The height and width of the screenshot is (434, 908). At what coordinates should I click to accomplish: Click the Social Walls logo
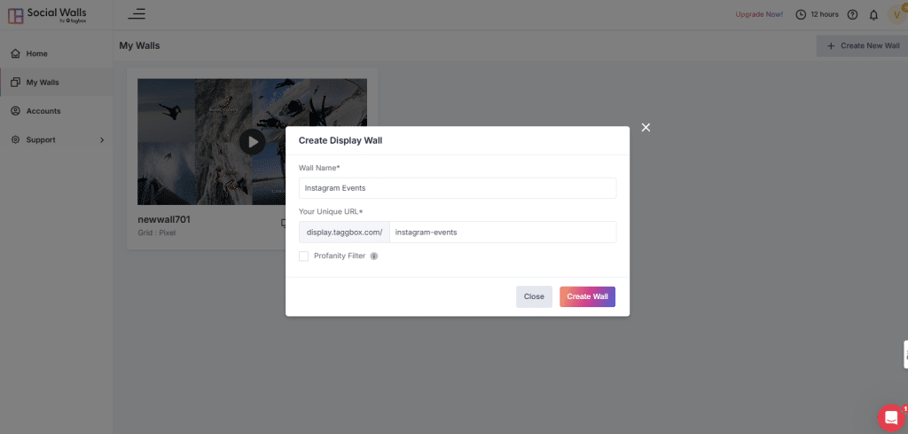47,16
